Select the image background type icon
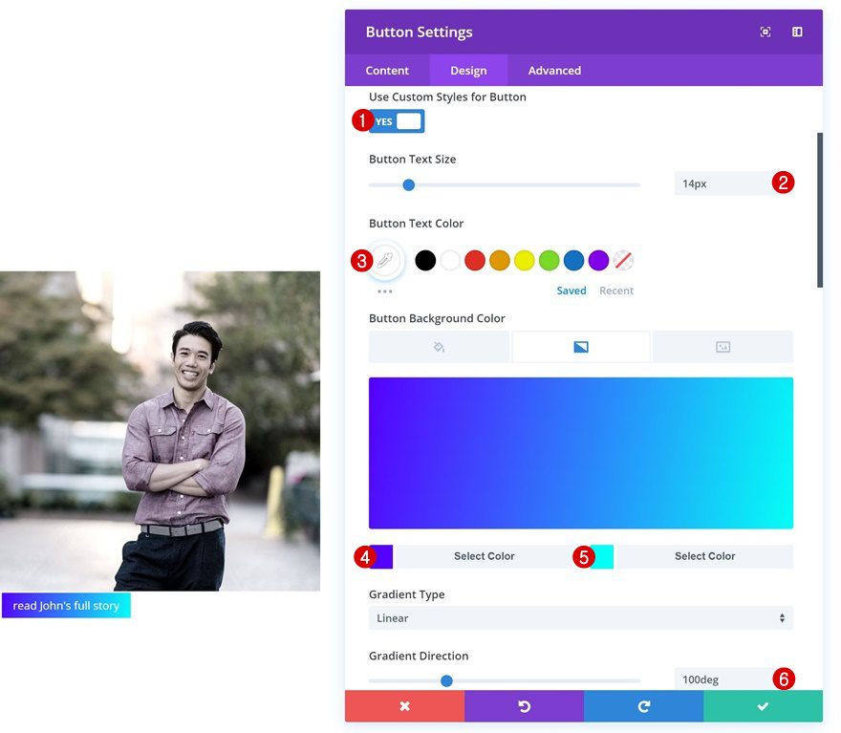The width and height of the screenshot is (841, 733). tap(722, 346)
